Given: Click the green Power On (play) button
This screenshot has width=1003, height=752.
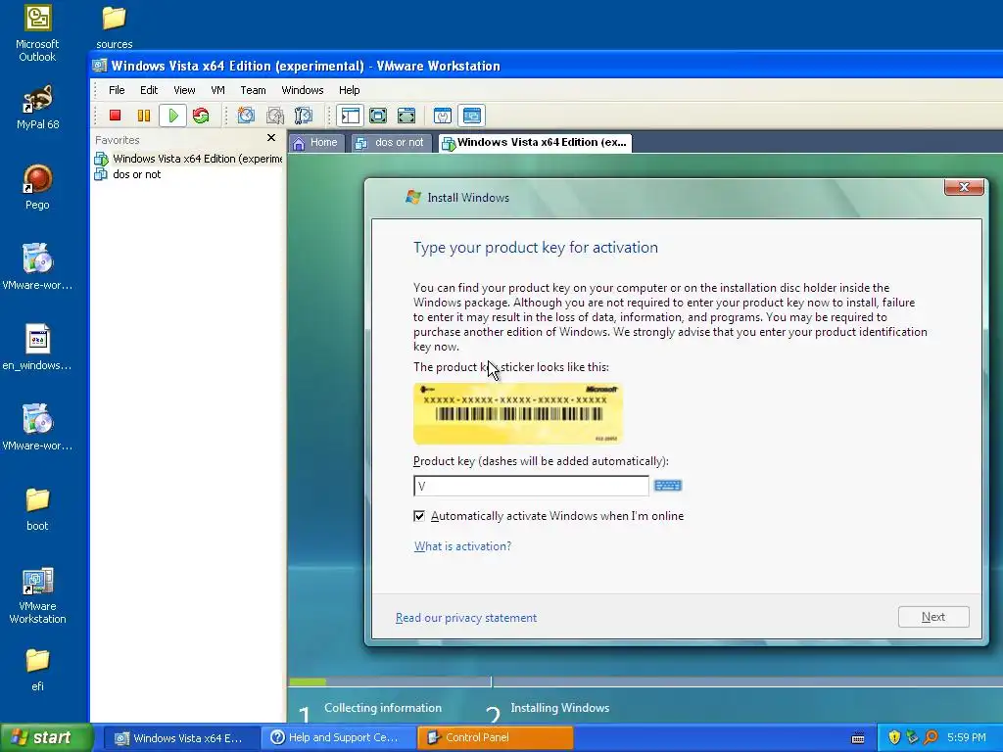Looking at the screenshot, I should (x=172, y=116).
